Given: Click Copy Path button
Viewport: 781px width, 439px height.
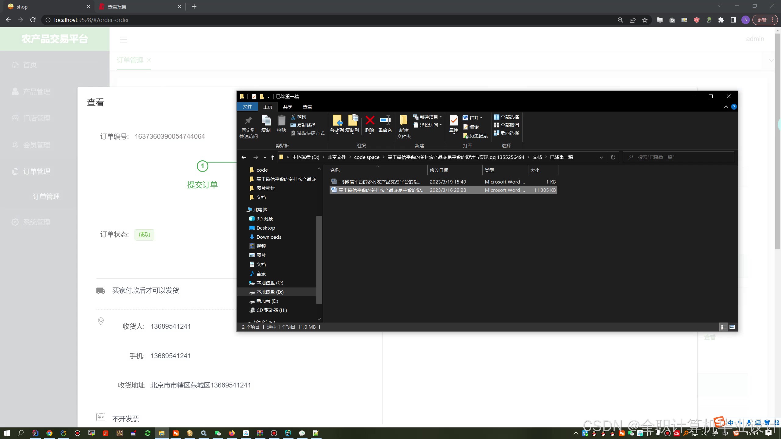Looking at the screenshot, I should tap(303, 125).
